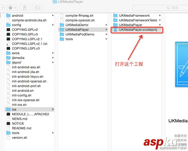This screenshot has width=188, height=151.
Task: Expand the ijkmedia folder arrow
Action: coord(53,58)
